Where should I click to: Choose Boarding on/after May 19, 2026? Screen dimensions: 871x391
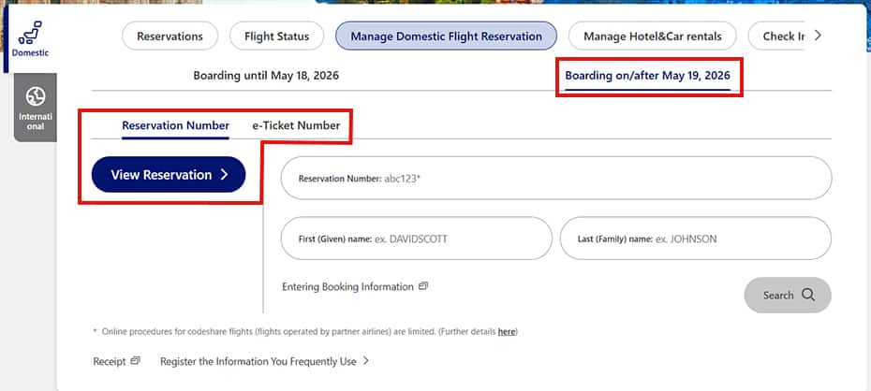click(x=648, y=76)
